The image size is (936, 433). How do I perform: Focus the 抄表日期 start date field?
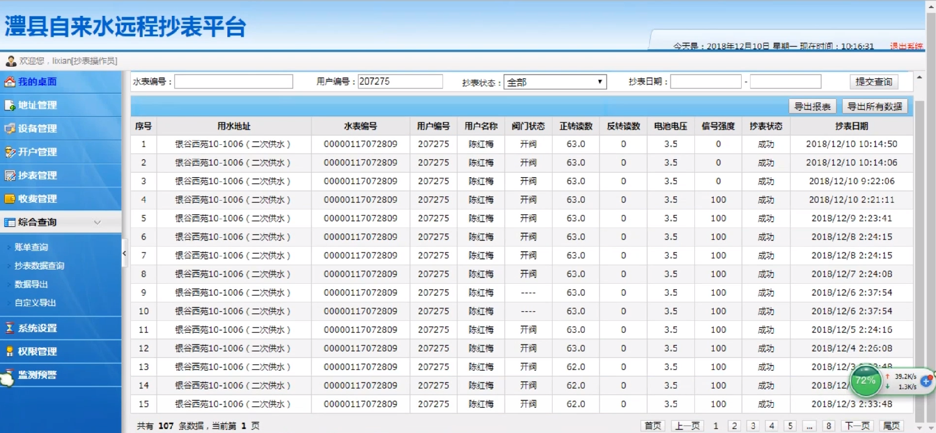pyautogui.click(x=706, y=81)
